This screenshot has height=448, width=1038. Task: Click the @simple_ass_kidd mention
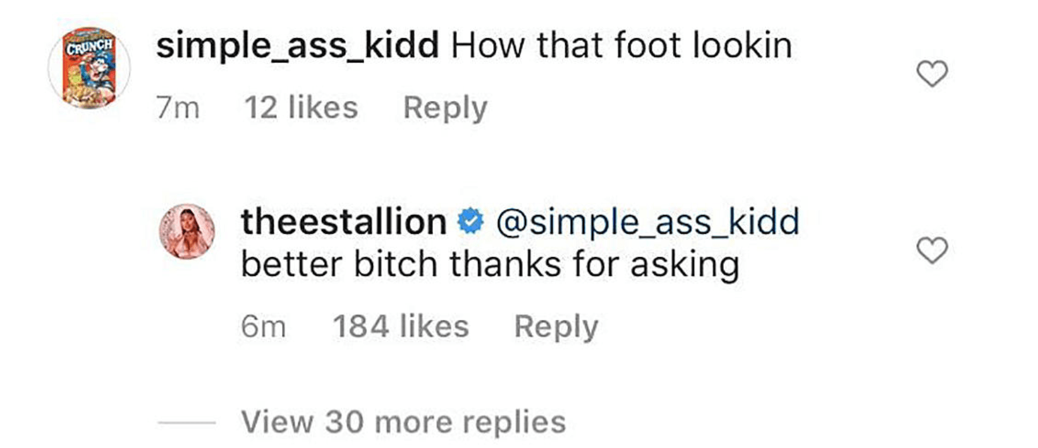[648, 222]
